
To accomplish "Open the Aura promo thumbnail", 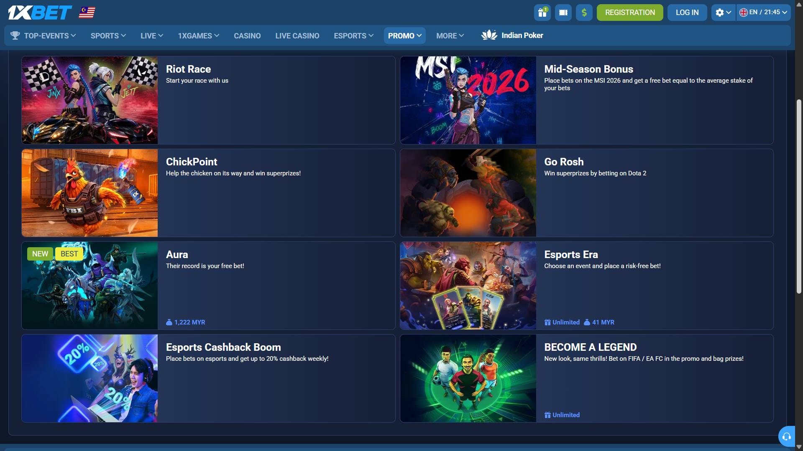I will (90, 286).
